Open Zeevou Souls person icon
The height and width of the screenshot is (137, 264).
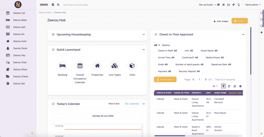click(8, 48)
